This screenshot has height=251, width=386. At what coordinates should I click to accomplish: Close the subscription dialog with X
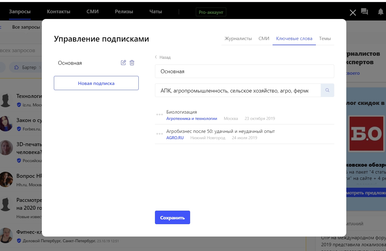[x=353, y=12]
